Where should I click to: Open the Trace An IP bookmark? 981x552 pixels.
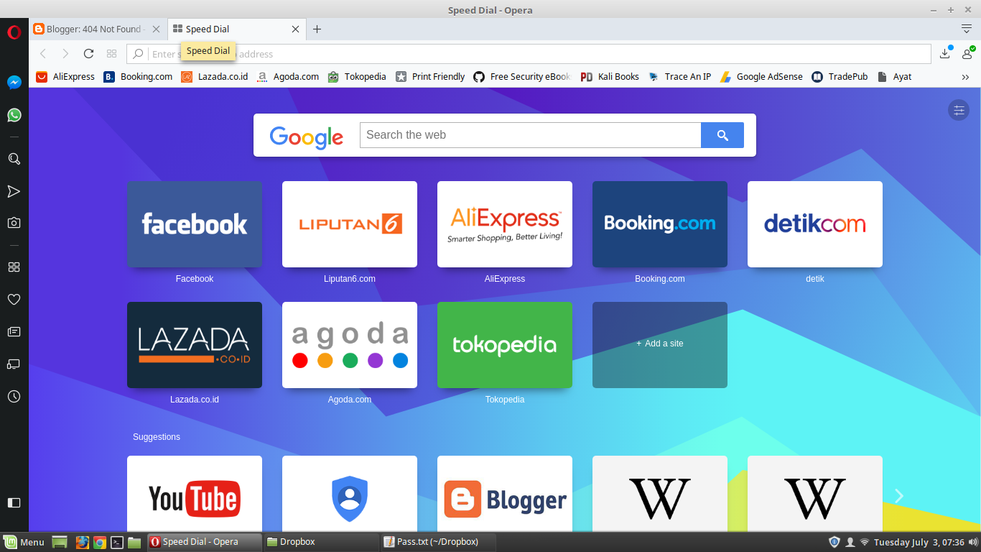coord(679,77)
